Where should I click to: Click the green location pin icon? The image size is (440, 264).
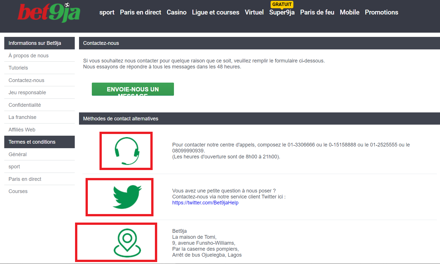(x=127, y=243)
